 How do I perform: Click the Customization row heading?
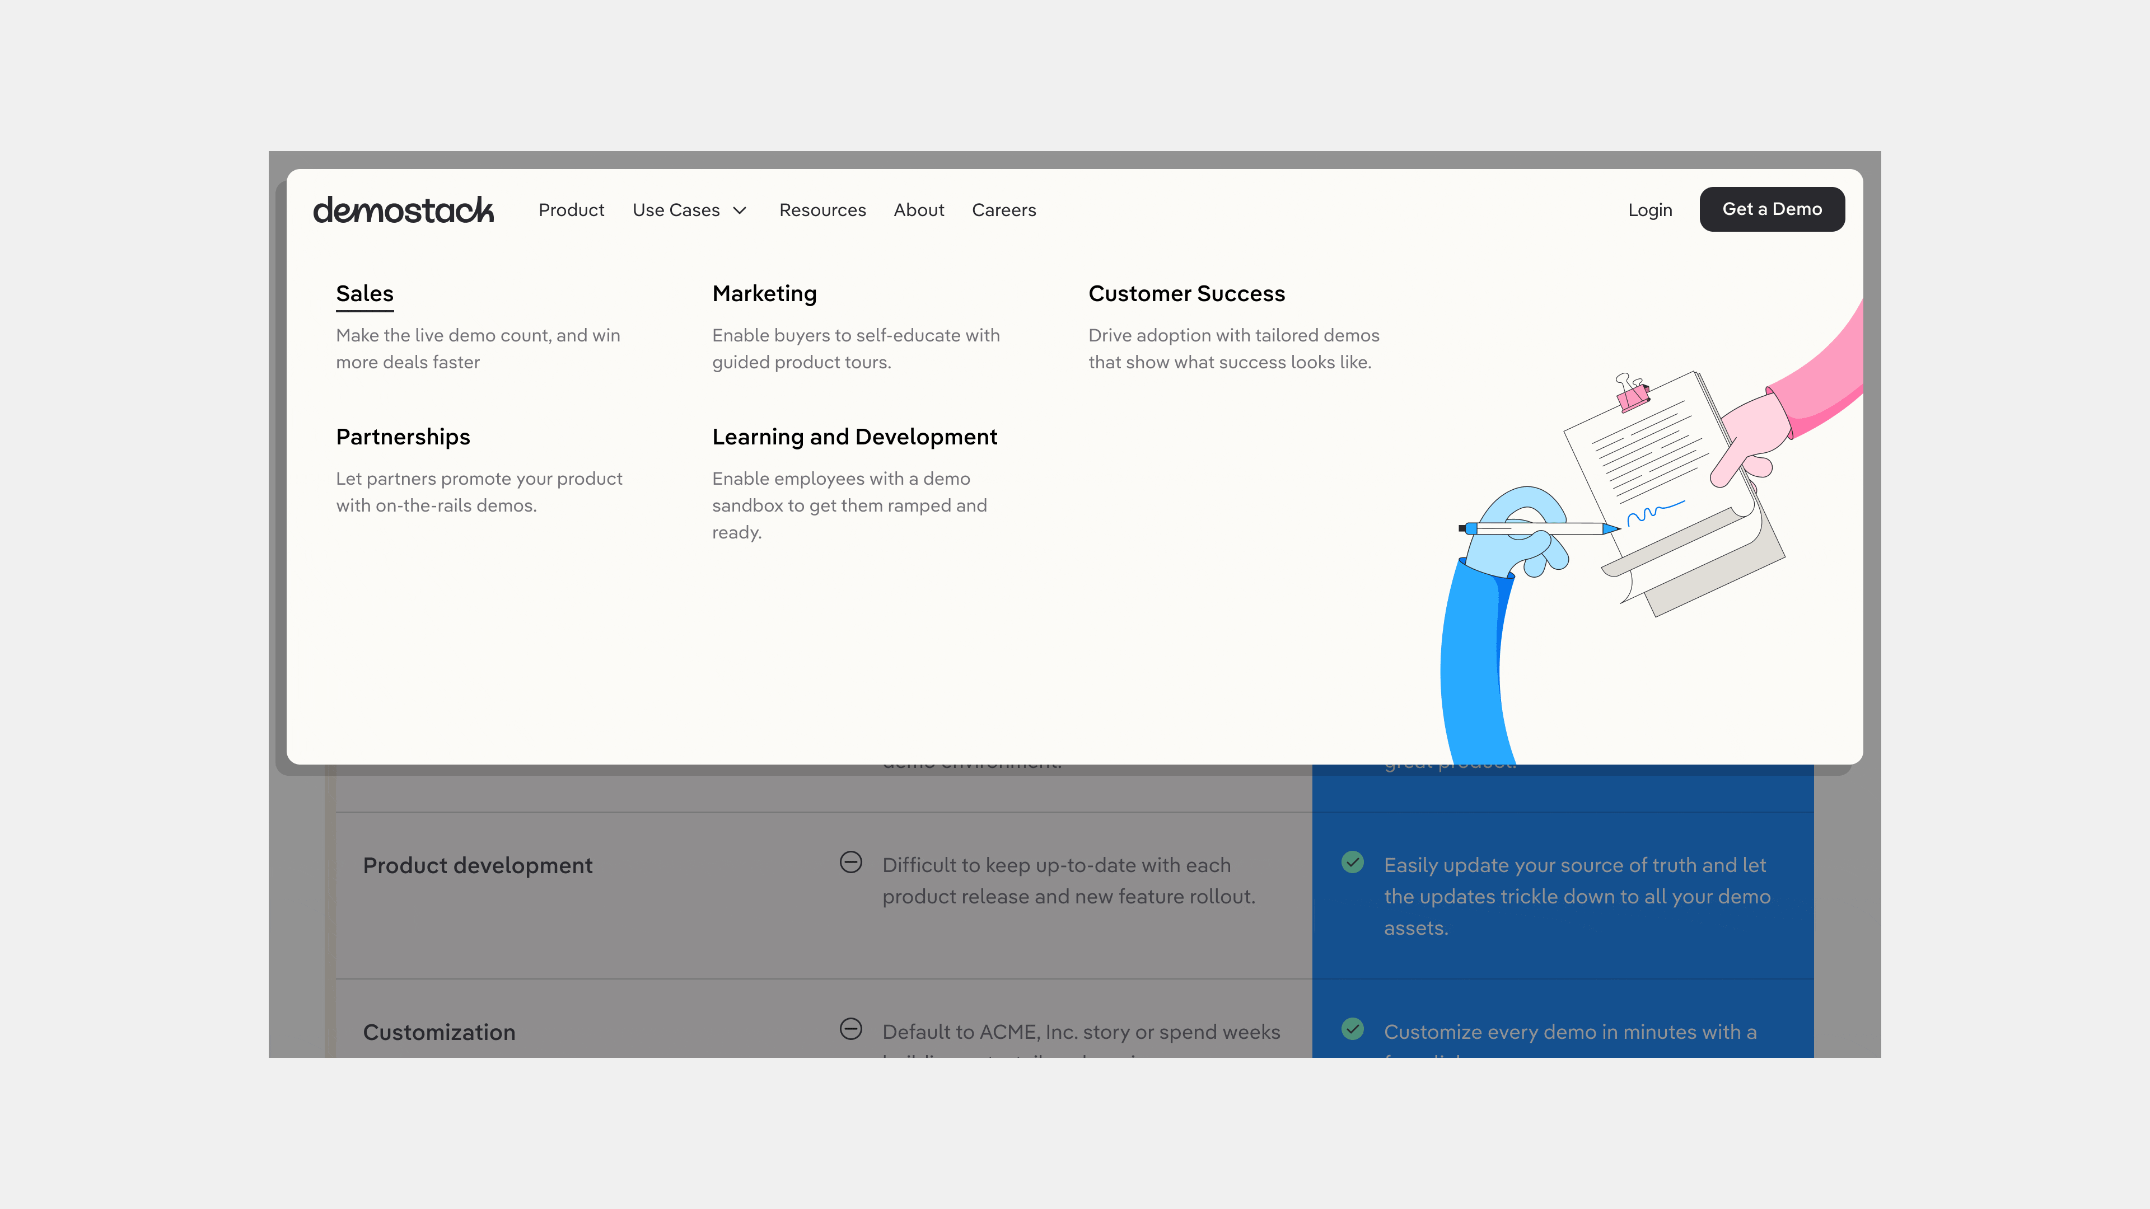[x=439, y=1033]
